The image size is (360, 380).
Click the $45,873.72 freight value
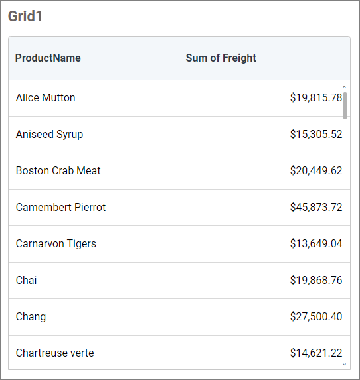click(x=316, y=207)
